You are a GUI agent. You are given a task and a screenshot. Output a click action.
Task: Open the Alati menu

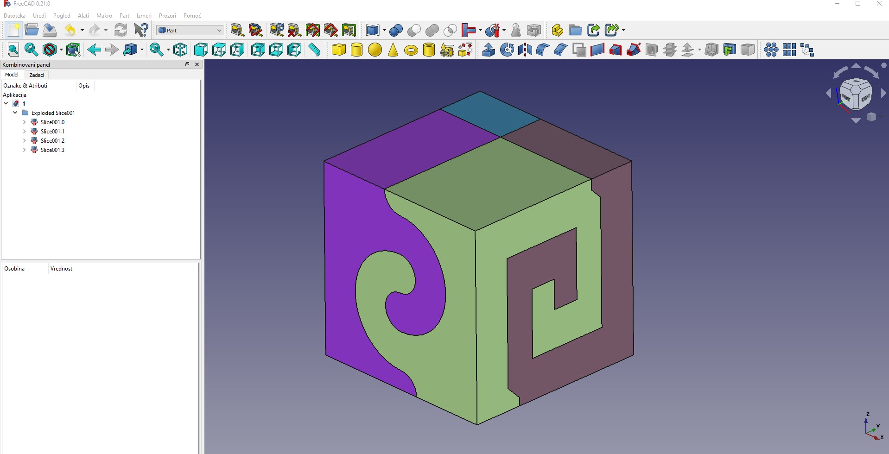point(83,16)
